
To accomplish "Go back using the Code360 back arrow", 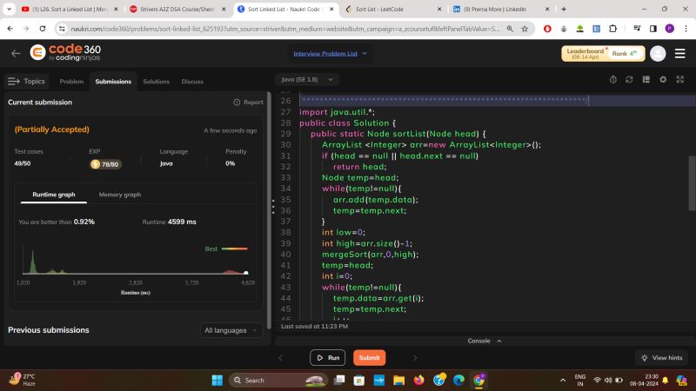I will 16,53.
